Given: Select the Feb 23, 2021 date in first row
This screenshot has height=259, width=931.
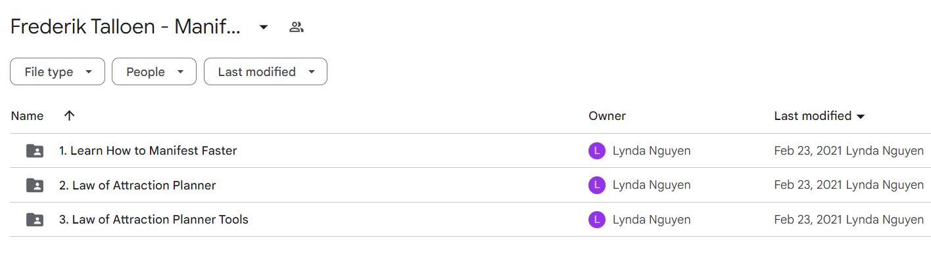Looking at the screenshot, I should pos(808,151).
